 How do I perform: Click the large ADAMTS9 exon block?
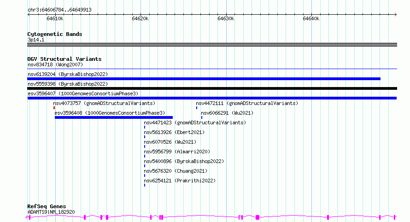pos(258,217)
